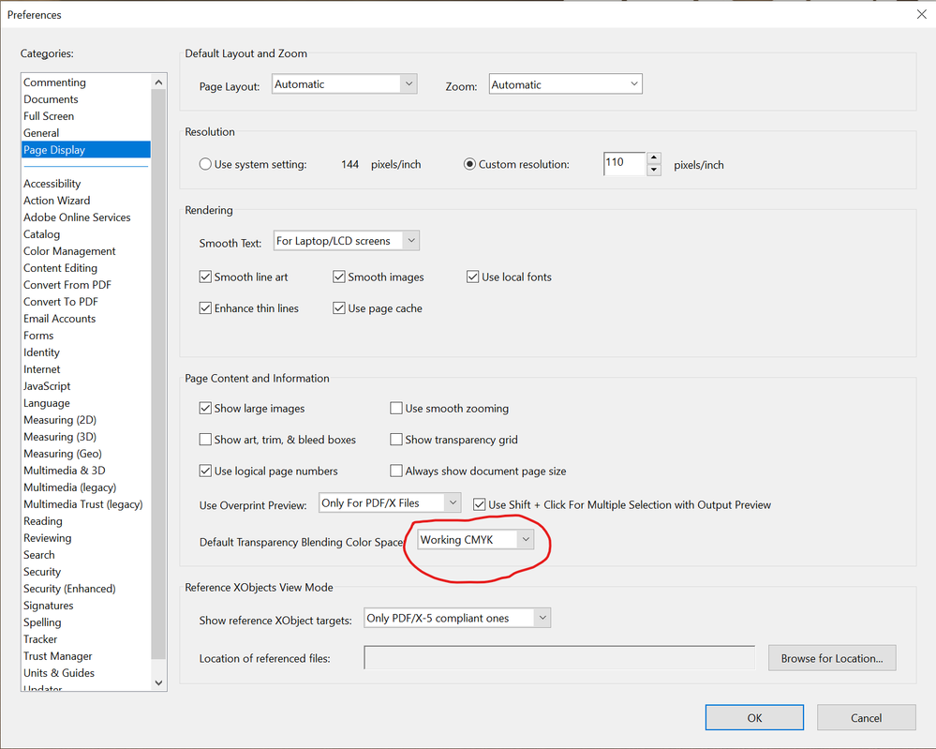The image size is (936, 749).
Task: Select Accessibility category in list
Action: pos(52,184)
